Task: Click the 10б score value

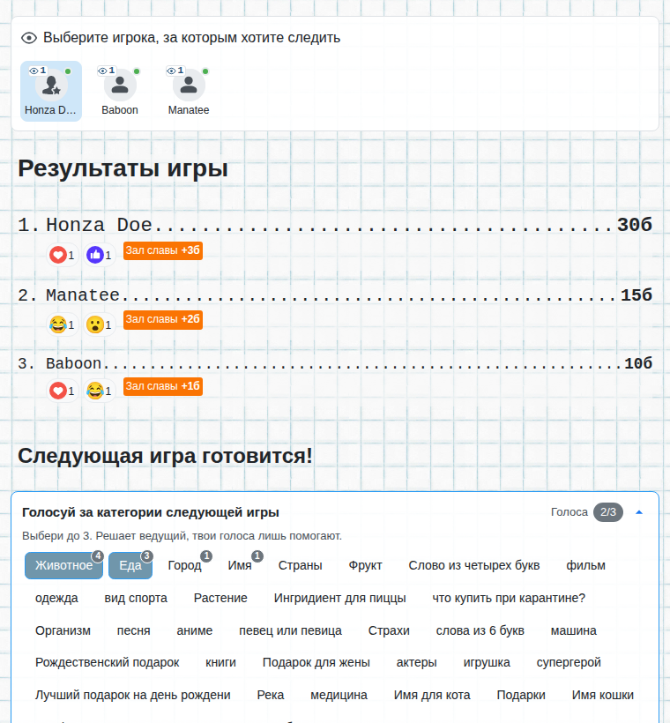Action: pyautogui.click(x=638, y=363)
